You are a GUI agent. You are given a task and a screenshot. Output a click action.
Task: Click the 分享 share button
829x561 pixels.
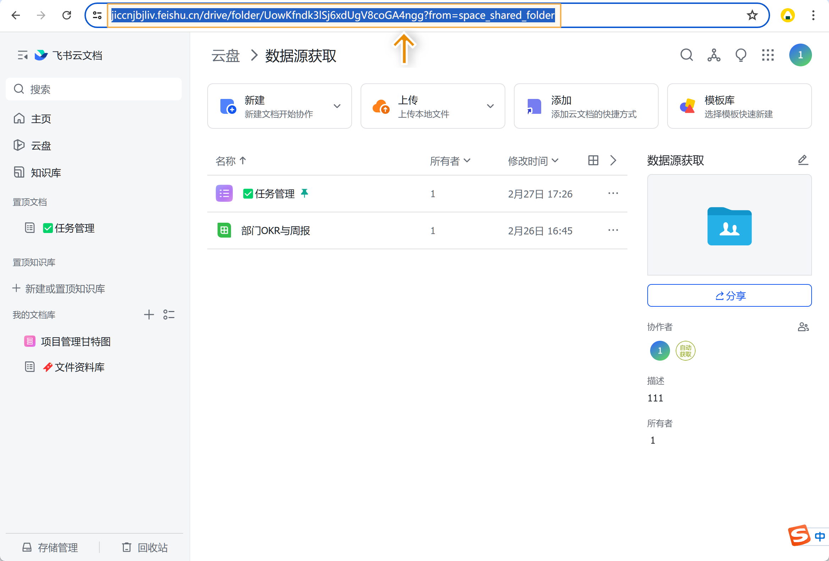click(729, 295)
